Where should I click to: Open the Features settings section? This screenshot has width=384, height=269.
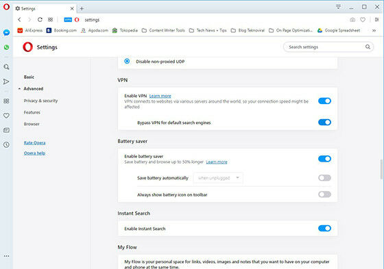[32, 112]
